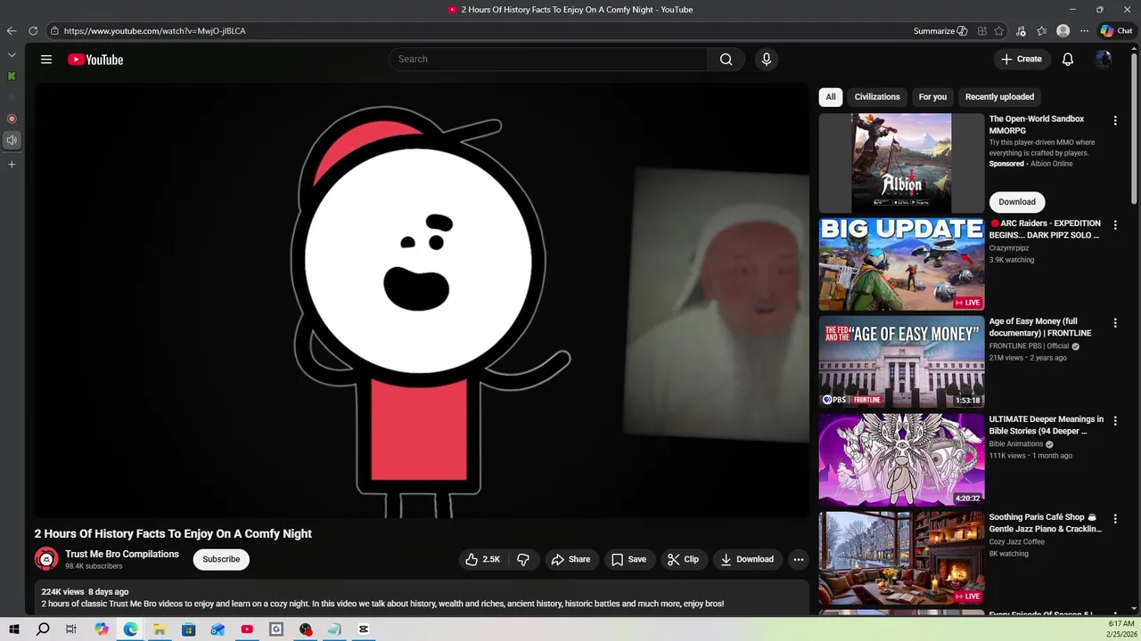Screen dimensions: 1141x641
Task: Open options for ARC Raiders video
Action: coord(1114,225)
